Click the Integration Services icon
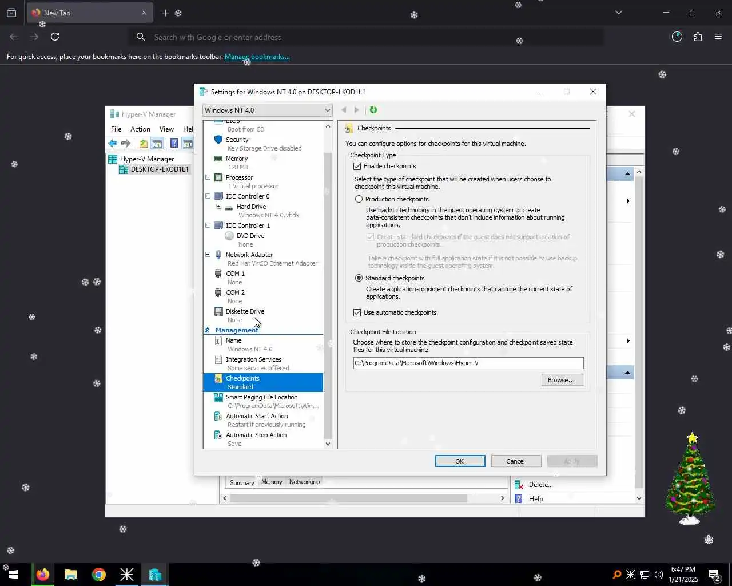This screenshot has height=586, width=732. point(218,359)
